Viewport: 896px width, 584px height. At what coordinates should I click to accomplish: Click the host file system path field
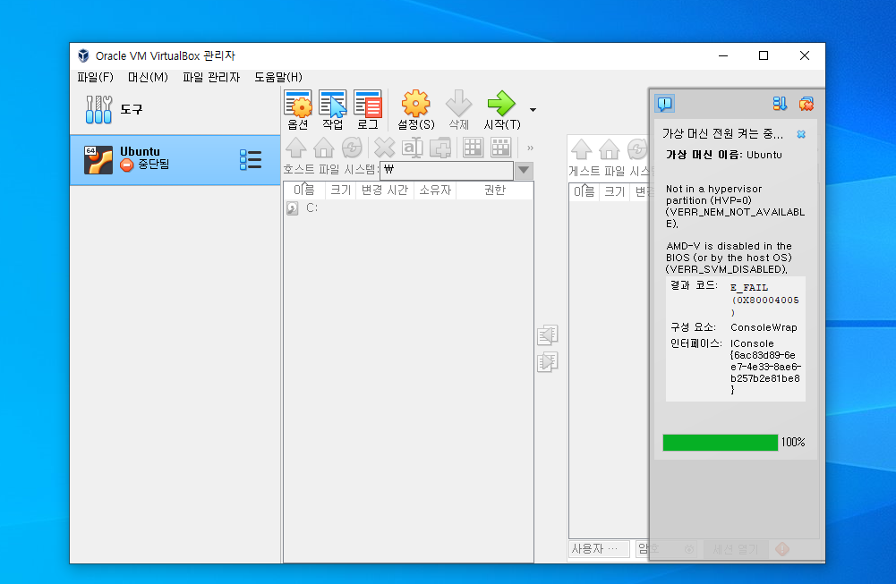(447, 170)
